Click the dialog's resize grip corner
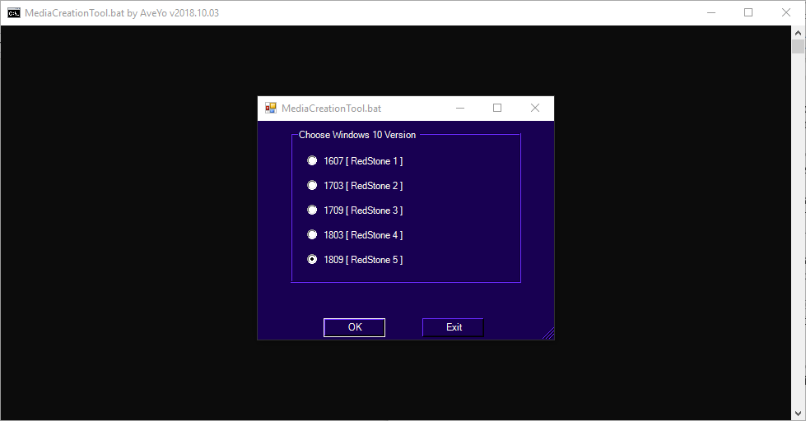The image size is (806, 421). click(548, 334)
